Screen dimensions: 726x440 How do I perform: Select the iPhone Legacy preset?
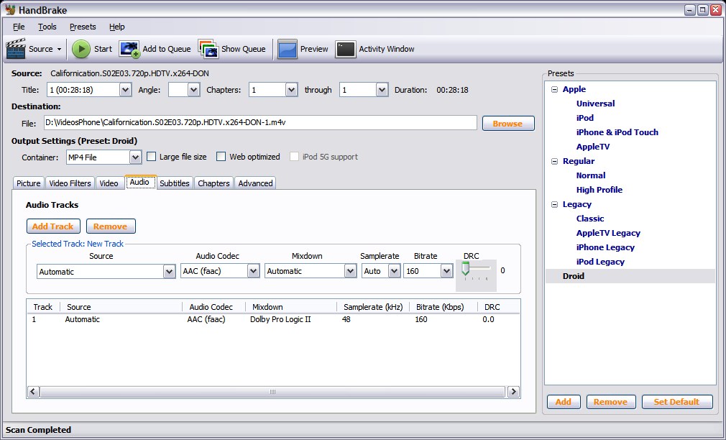605,247
